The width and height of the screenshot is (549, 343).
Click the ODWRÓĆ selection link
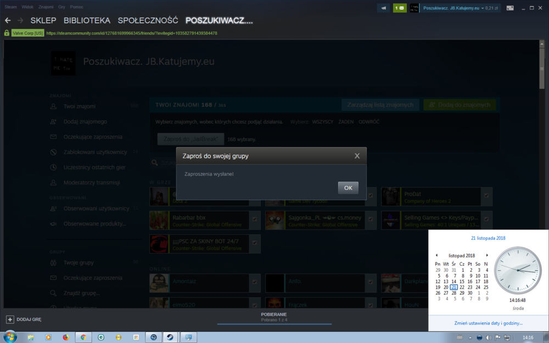point(369,122)
